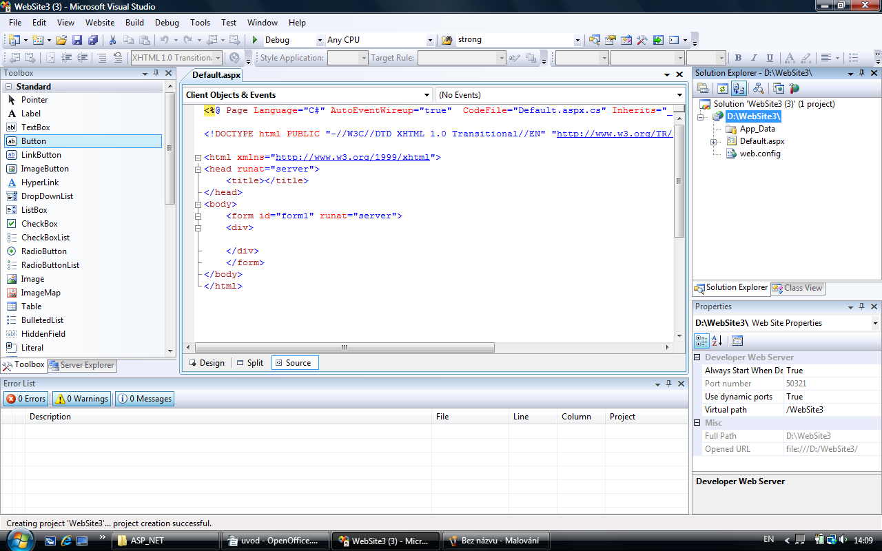The height and width of the screenshot is (551, 882).
Task: Apply Underline formatting
Action: (x=770, y=59)
